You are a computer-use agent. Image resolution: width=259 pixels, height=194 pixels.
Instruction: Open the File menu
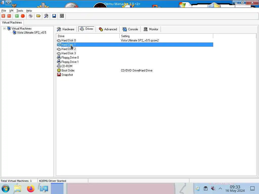(4, 11)
